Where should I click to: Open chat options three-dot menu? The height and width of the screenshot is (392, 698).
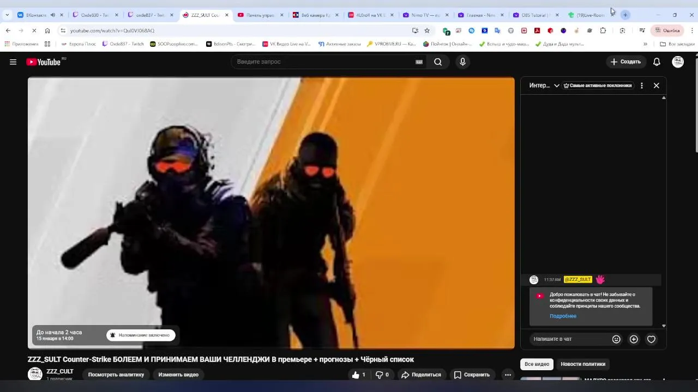[642, 85]
